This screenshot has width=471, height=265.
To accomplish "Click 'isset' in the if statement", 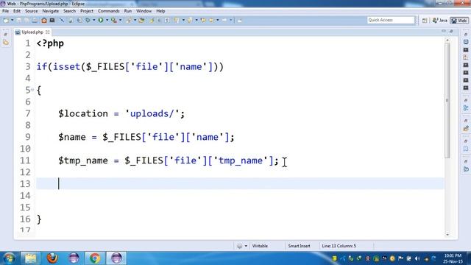I will click(67, 67).
